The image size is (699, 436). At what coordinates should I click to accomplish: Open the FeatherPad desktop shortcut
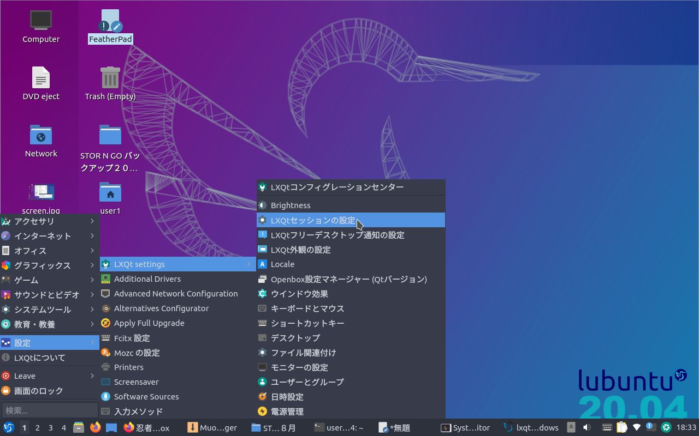110,26
